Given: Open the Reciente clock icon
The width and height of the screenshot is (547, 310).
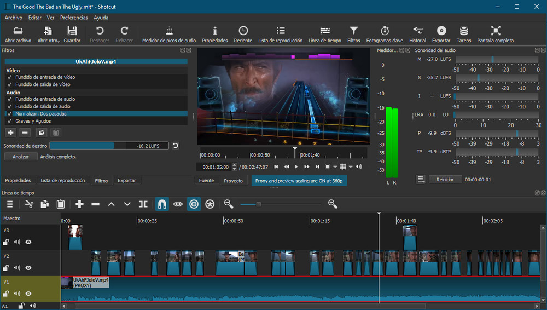Looking at the screenshot, I should click(x=243, y=35).
